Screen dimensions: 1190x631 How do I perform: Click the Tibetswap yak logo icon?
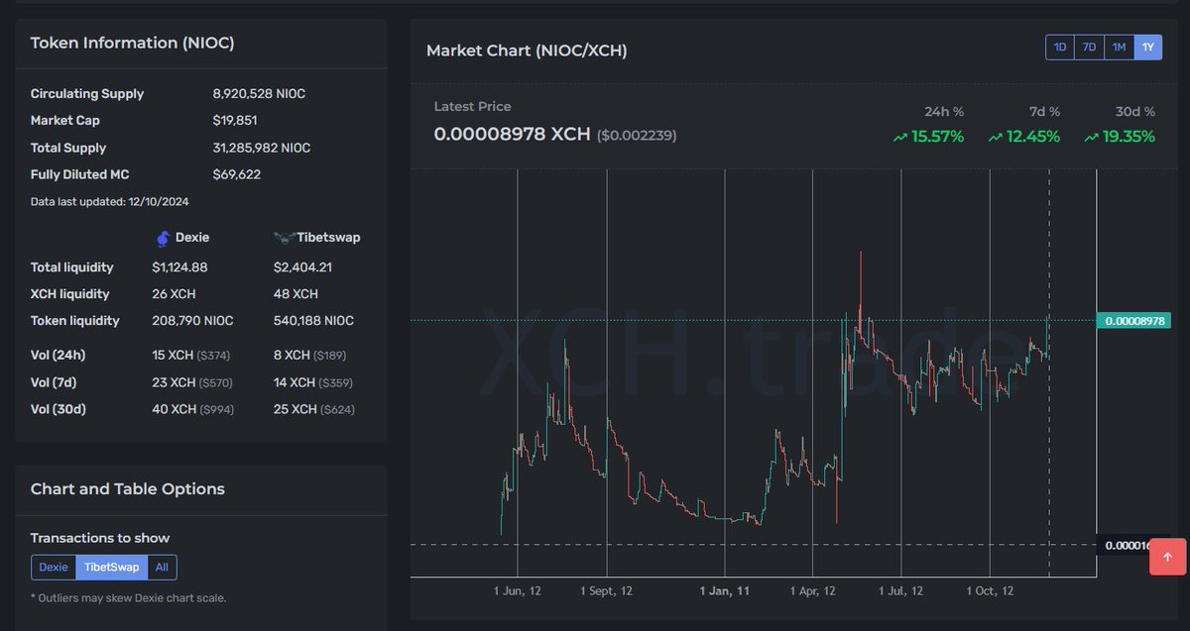[x=283, y=239]
